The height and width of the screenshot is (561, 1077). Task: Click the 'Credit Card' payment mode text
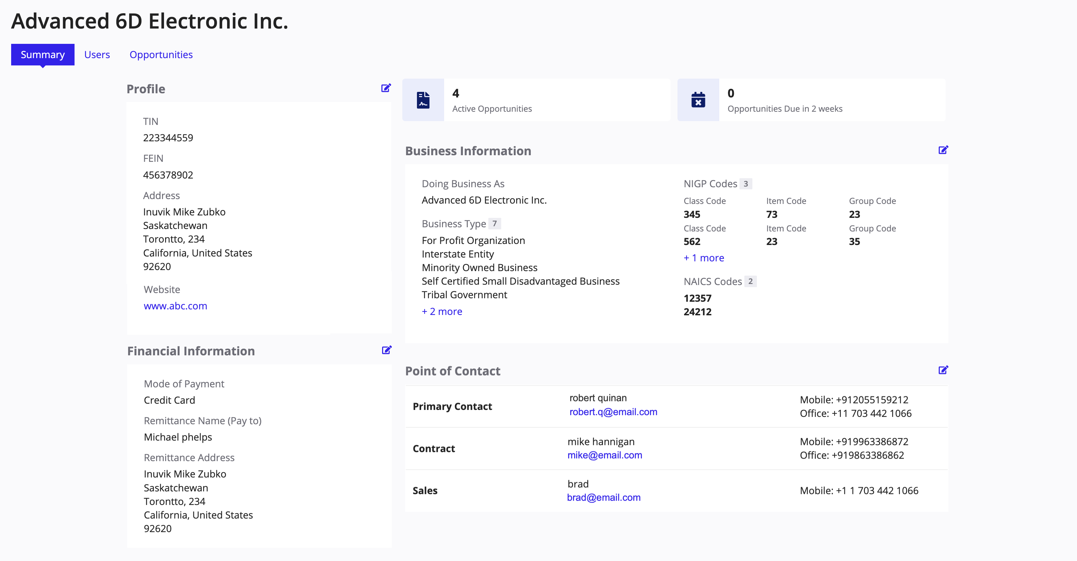(x=169, y=400)
